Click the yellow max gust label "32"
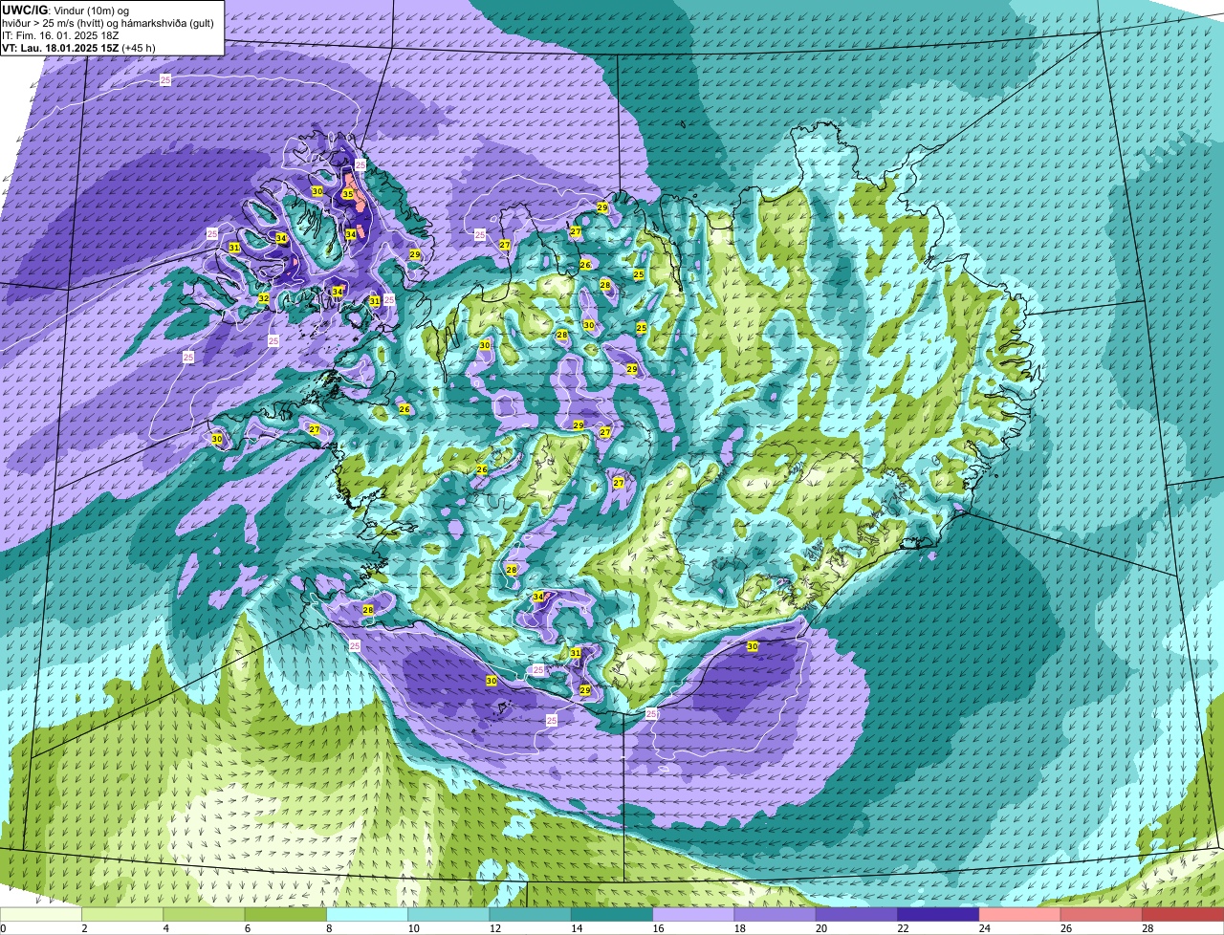 pyautogui.click(x=263, y=298)
